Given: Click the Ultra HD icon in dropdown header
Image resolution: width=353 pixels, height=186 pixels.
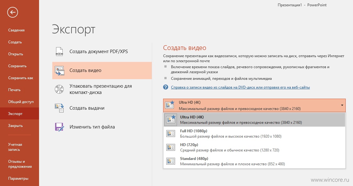Looking at the screenshot, I should [170, 105].
